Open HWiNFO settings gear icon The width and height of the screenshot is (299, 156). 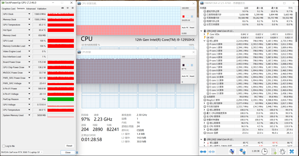pos(282,151)
